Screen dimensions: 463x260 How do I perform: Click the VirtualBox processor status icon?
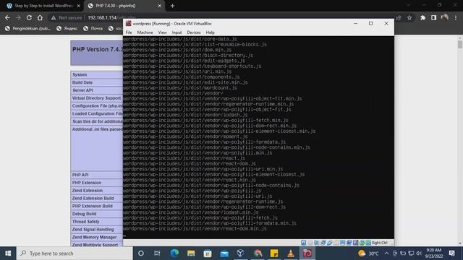[355, 243]
